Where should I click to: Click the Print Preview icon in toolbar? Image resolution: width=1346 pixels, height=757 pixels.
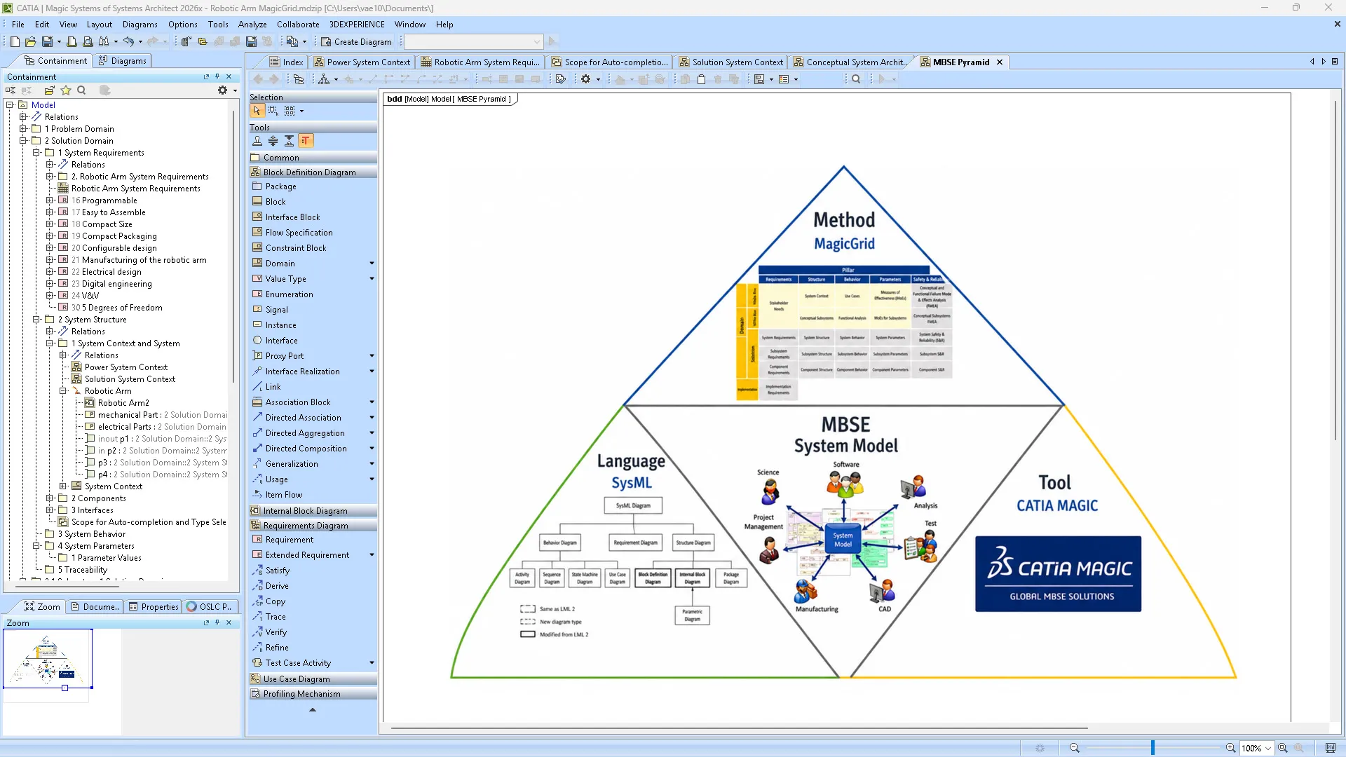87,42
